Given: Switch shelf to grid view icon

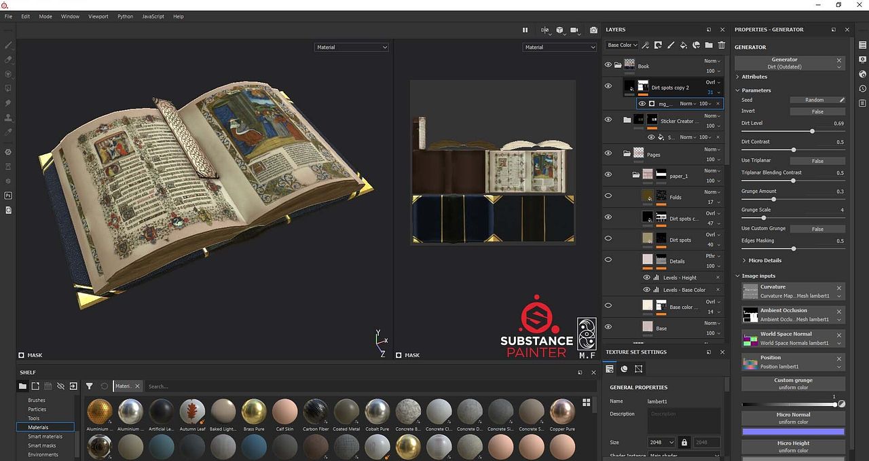Looking at the screenshot, I should 586,403.
